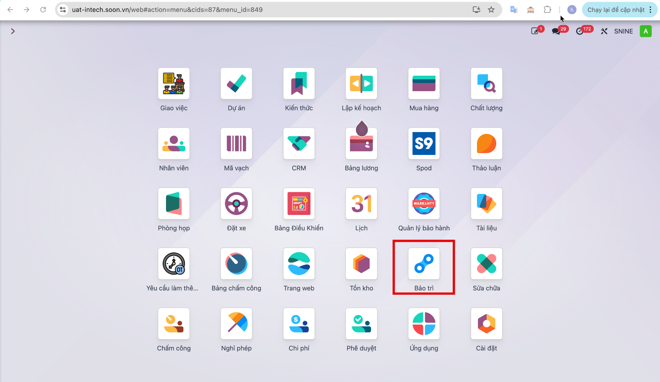Bookmark this page with star icon
This screenshot has width=660, height=382.
(x=491, y=10)
